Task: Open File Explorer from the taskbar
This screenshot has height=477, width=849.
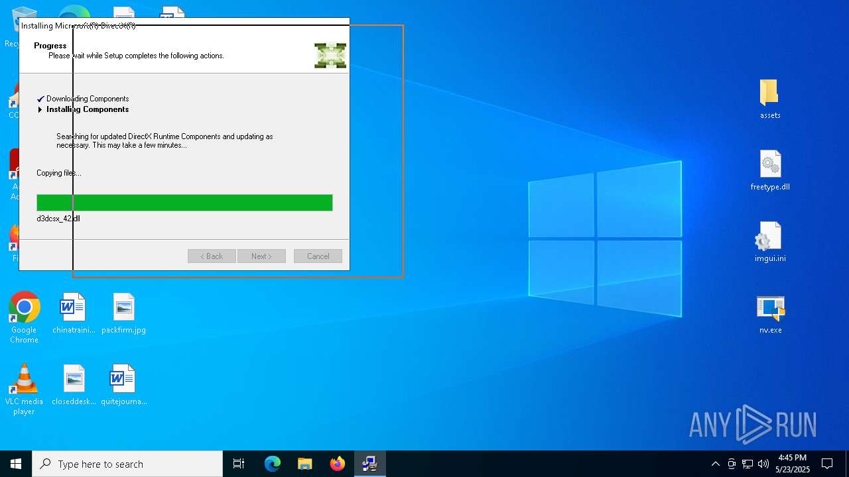Action: 305,464
